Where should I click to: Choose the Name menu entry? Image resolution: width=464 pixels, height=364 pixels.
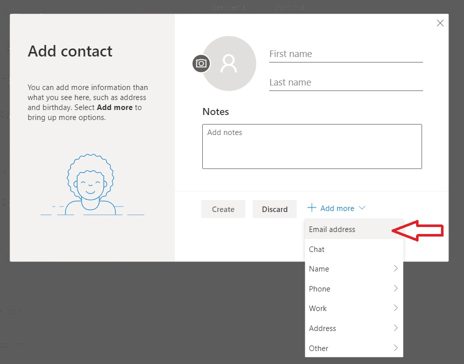click(x=354, y=268)
